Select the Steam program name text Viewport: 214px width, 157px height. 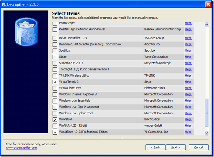[63, 57]
